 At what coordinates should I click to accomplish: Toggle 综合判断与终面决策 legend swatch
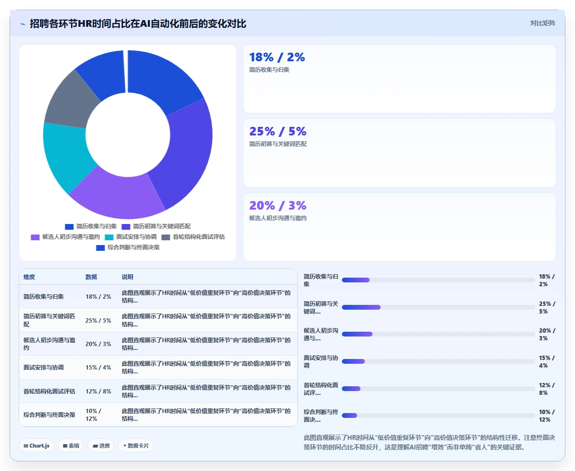101,248
